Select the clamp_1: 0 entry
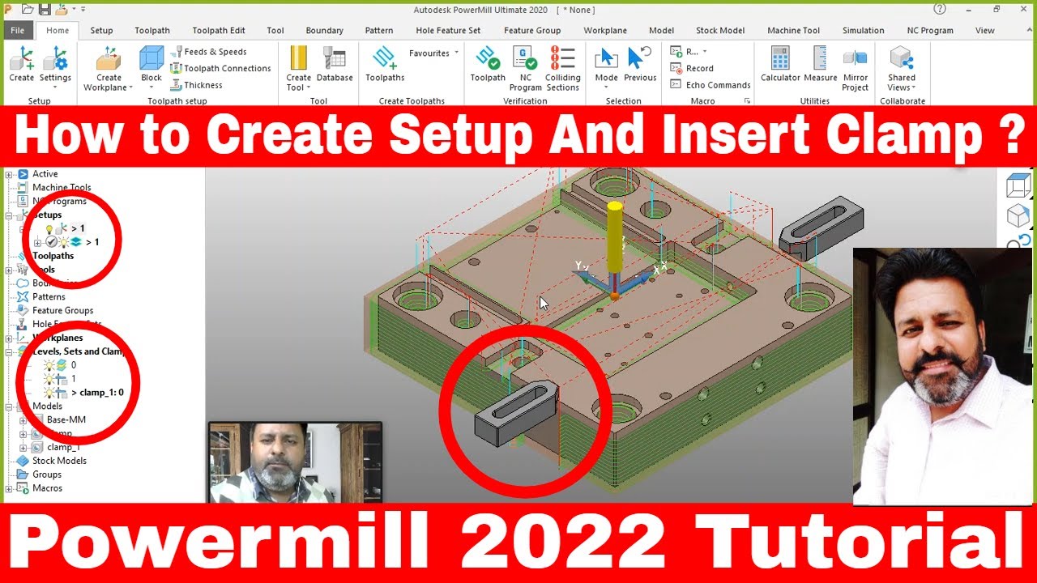 [97, 393]
